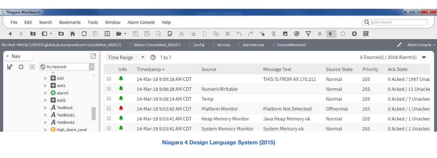The image size is (437, 158).
Task: Refresh the Nav tree
Action: coord(21,67)
